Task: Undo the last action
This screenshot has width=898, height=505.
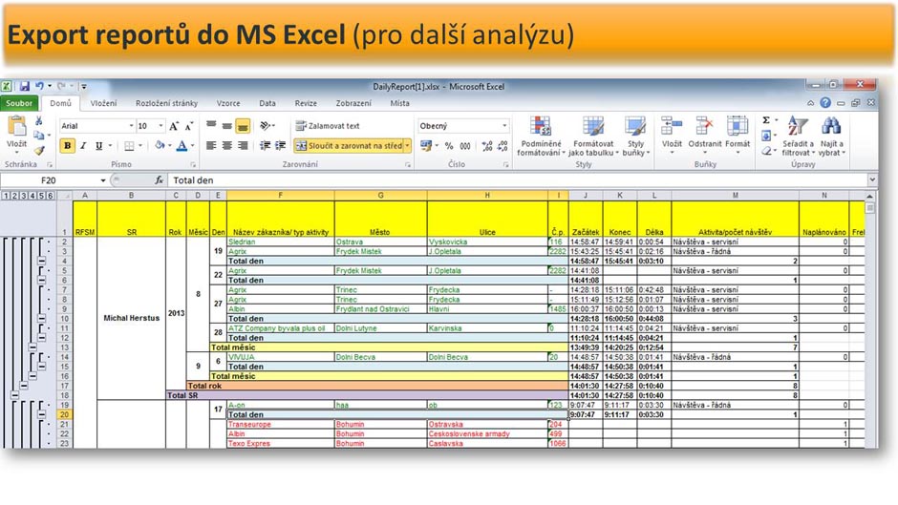Action: click(39, 87)
